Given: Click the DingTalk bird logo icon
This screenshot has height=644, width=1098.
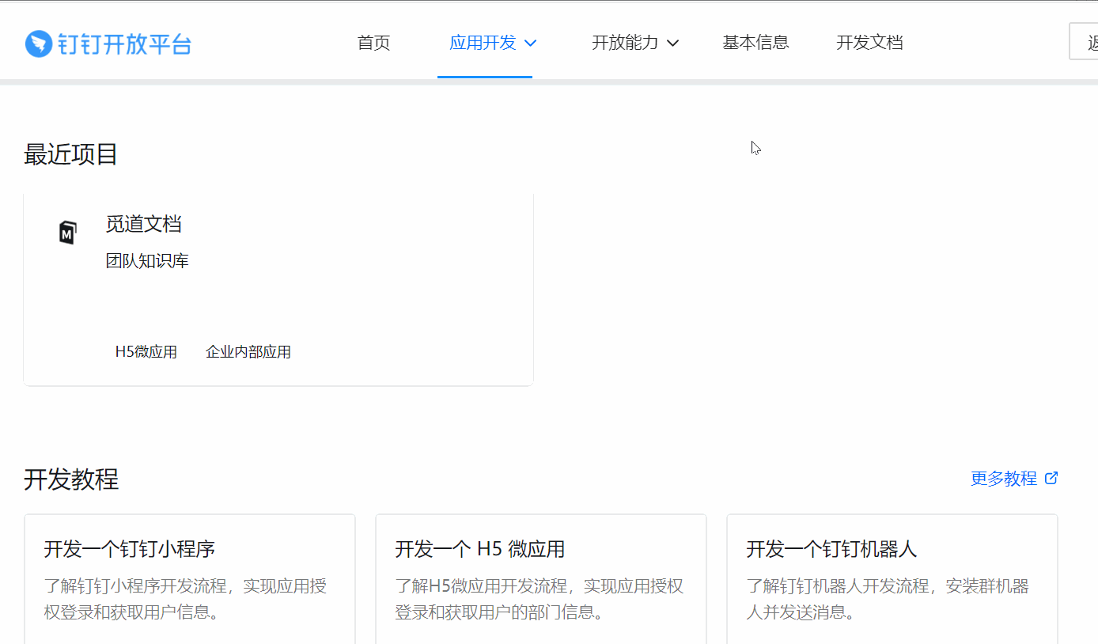Looking at the screenshot, I should (38, 44).
